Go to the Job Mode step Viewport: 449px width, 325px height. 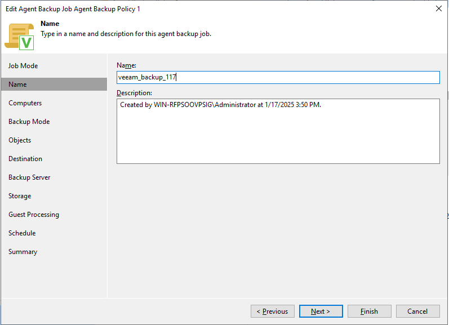point(23,66)
